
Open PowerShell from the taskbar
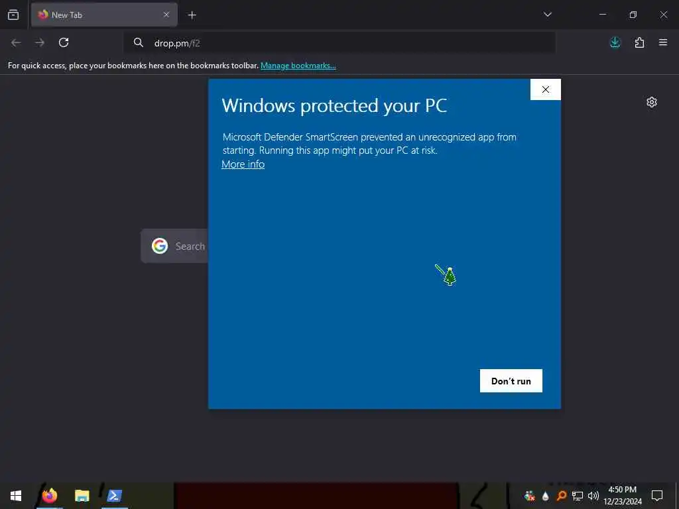click(115, 496)
